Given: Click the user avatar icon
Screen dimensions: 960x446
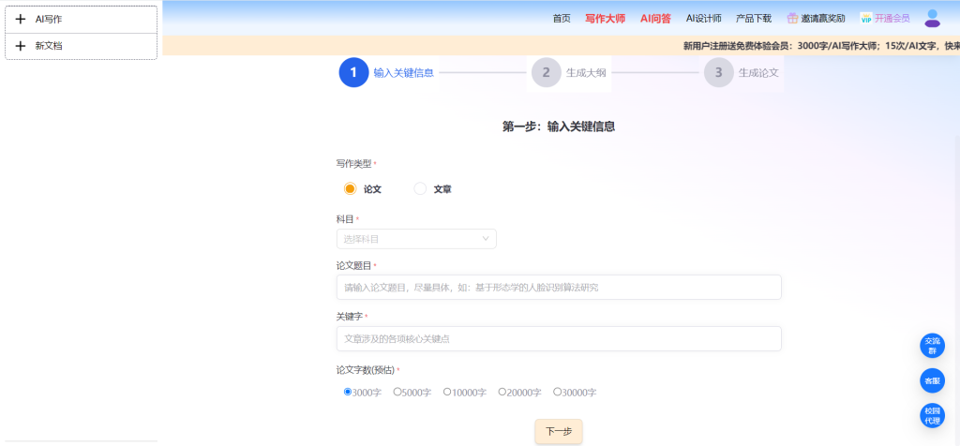Looking at the screenshot, I should [x=932, y=18].
